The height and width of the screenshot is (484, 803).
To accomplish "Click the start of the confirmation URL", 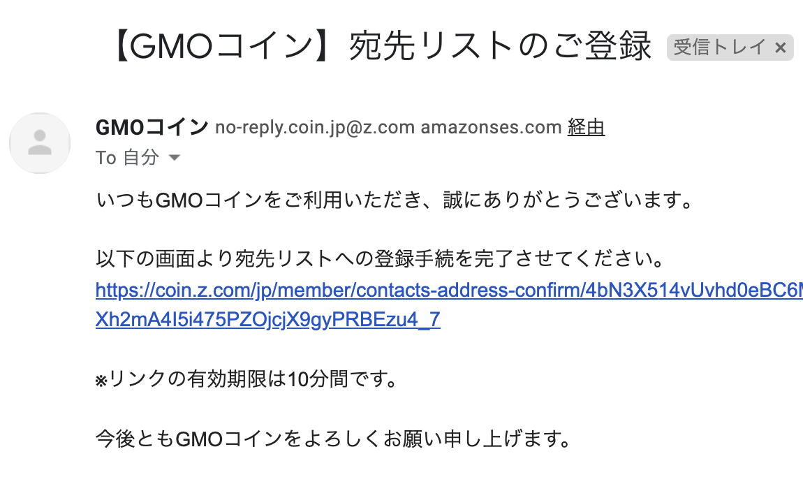I will pyautogui.click(x=112, y=292).
